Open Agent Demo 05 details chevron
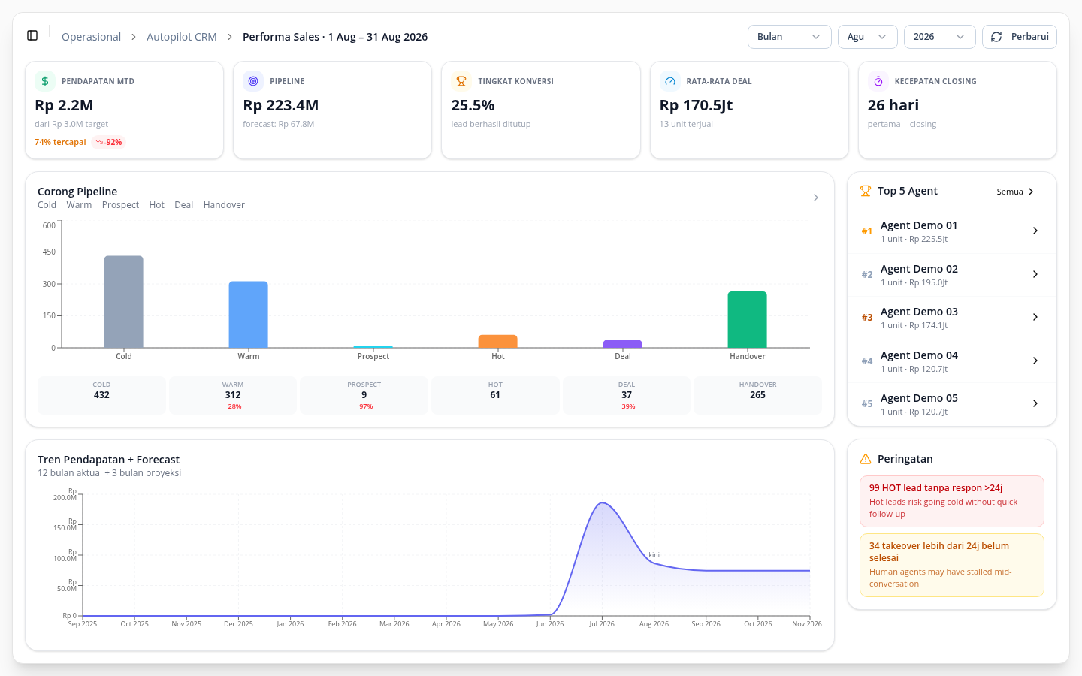This screenshot has width=1082, height=676. 1035,403
